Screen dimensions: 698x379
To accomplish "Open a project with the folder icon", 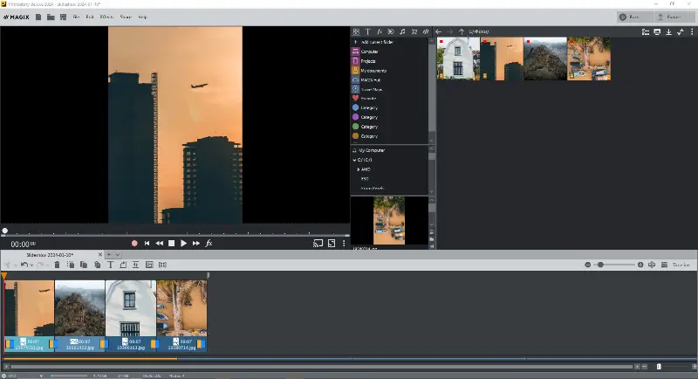I will 51,17.
